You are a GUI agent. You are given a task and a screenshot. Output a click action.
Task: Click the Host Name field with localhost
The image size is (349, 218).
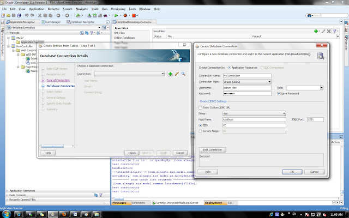[x=254, y=119]
